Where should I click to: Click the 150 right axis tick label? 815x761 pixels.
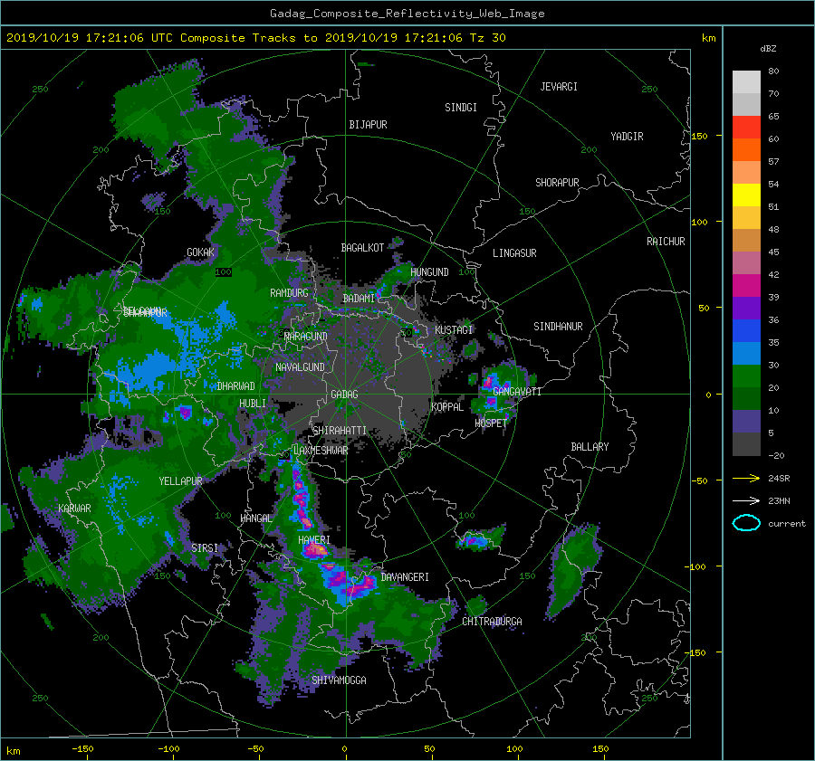(x=700, y=136)
